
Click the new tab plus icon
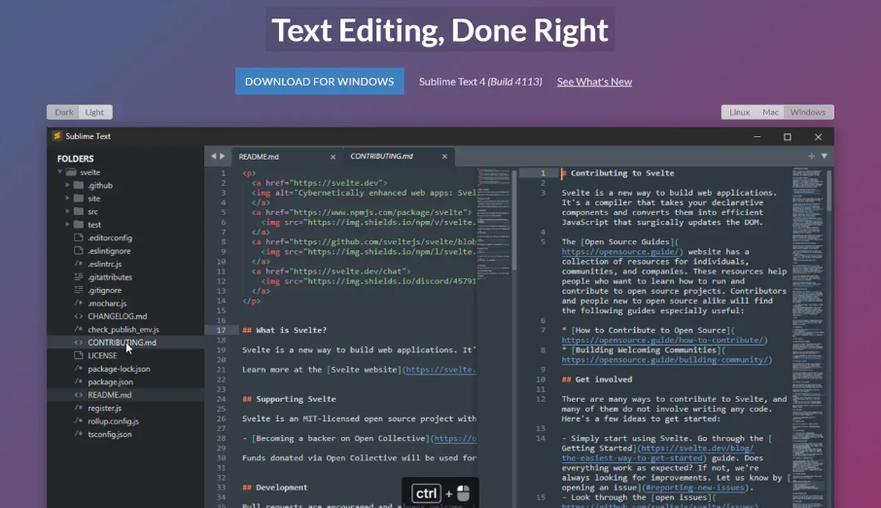[811, 156]
